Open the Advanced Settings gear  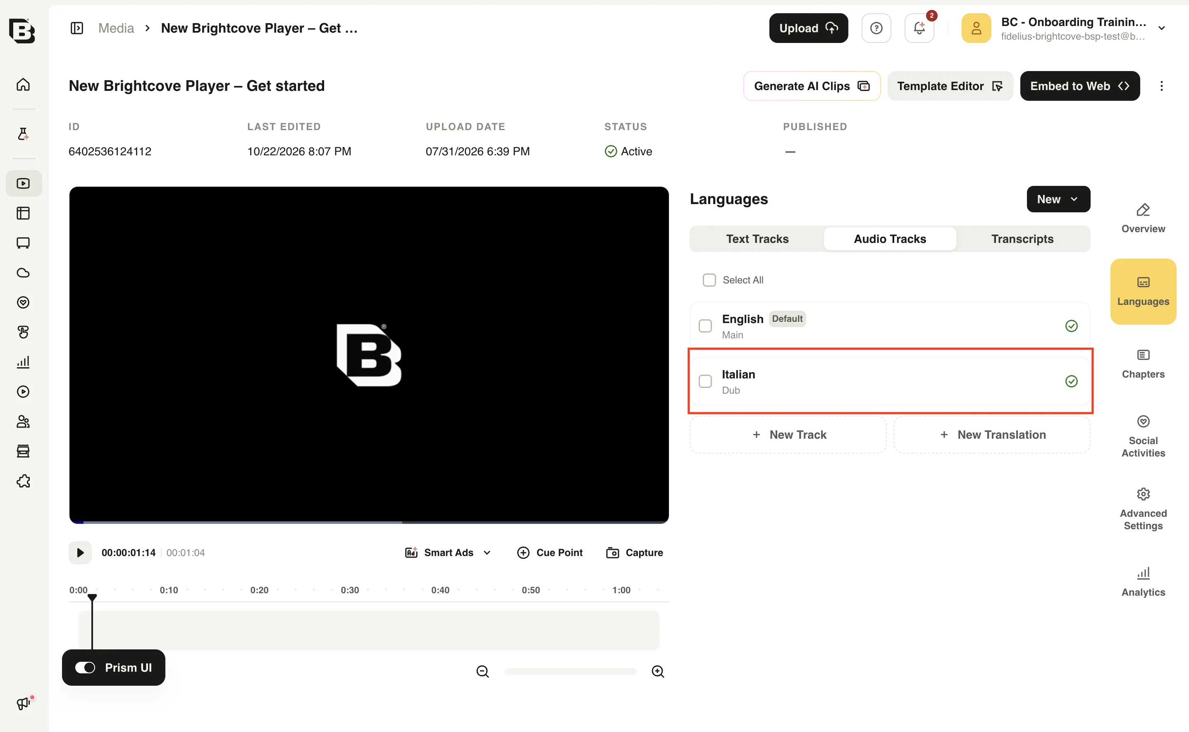1143,509
